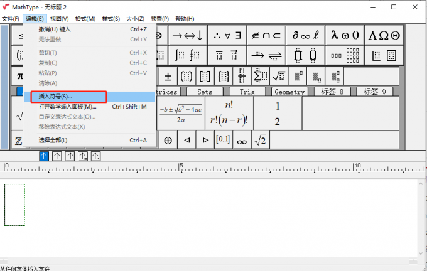Switch to the Trig tab
Viewport: 427px width, 271px height.
247,92
